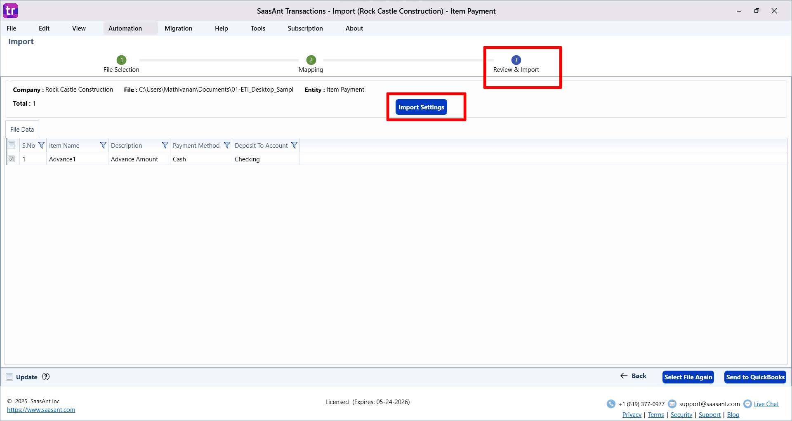Switch to the File Data tab
The width and height of the screenshot is (792, 421).
[x=21, y=129]
